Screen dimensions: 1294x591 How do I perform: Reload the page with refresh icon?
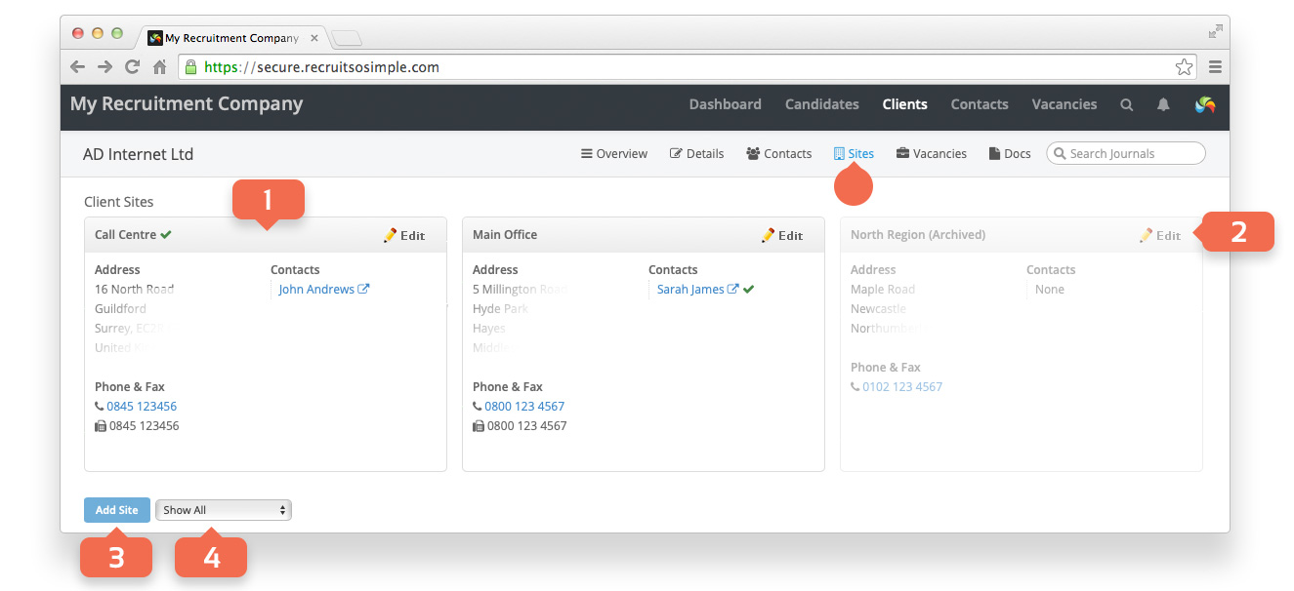click(x=132, y=67)
